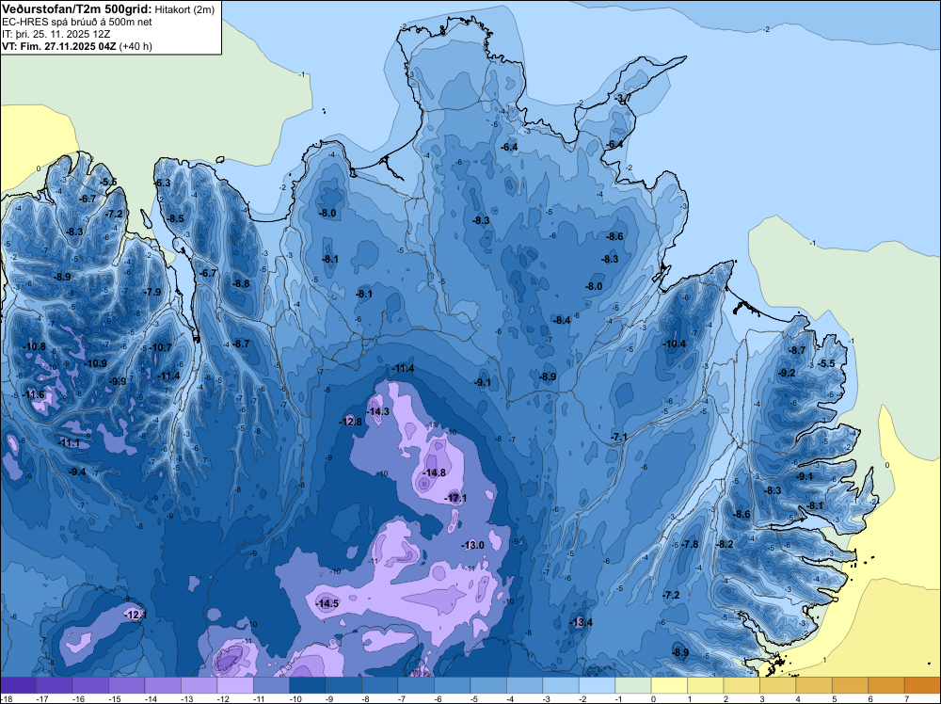Click the -9.9 temperature label
941x704 pixels.
point(119,381)
